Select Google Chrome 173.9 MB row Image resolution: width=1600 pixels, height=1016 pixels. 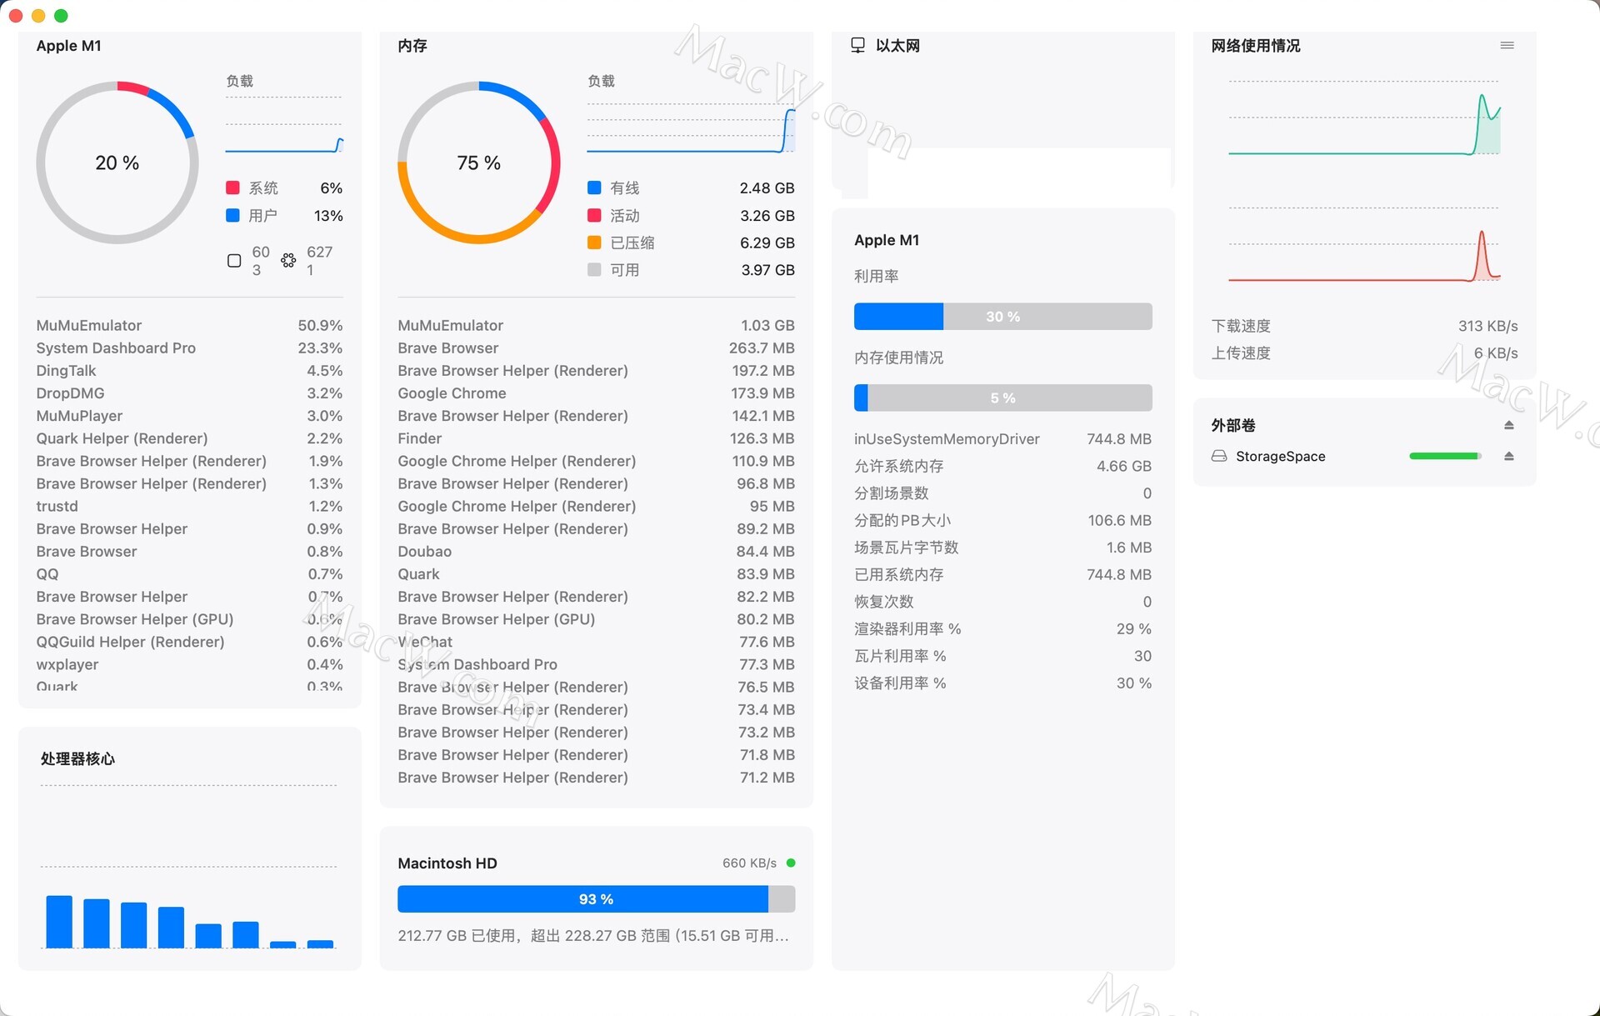(x=596, y=393)
